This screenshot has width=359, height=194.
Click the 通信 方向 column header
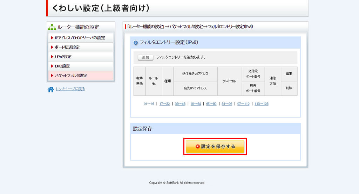pyautogui.click(x=273, y=81)
